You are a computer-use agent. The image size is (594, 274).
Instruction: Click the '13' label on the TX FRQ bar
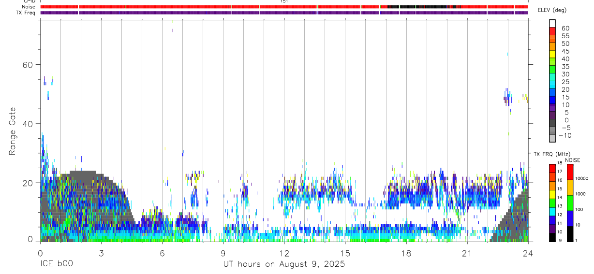561,206
